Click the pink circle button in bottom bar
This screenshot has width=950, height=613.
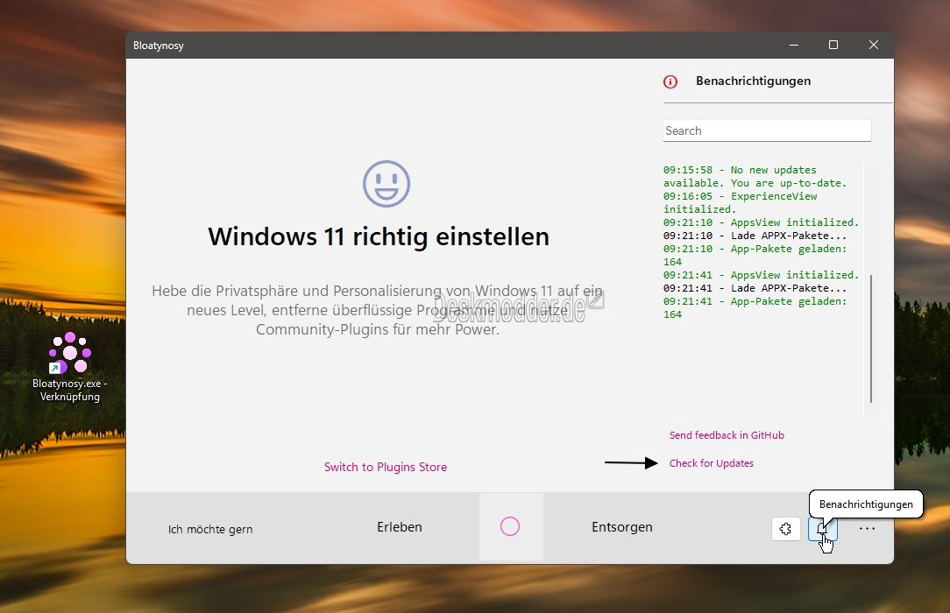[x=510, y=526]
